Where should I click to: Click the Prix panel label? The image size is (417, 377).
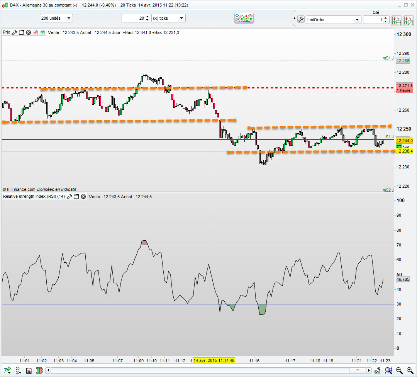coord(7,32)
